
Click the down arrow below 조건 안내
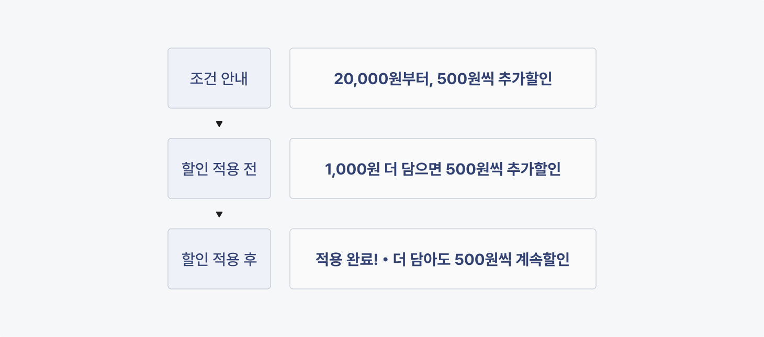pyautogui.click(x=219, y=124)
